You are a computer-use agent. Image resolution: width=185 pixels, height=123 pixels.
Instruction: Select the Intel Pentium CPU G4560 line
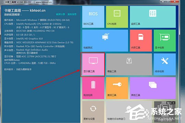[x=33, y=24]
